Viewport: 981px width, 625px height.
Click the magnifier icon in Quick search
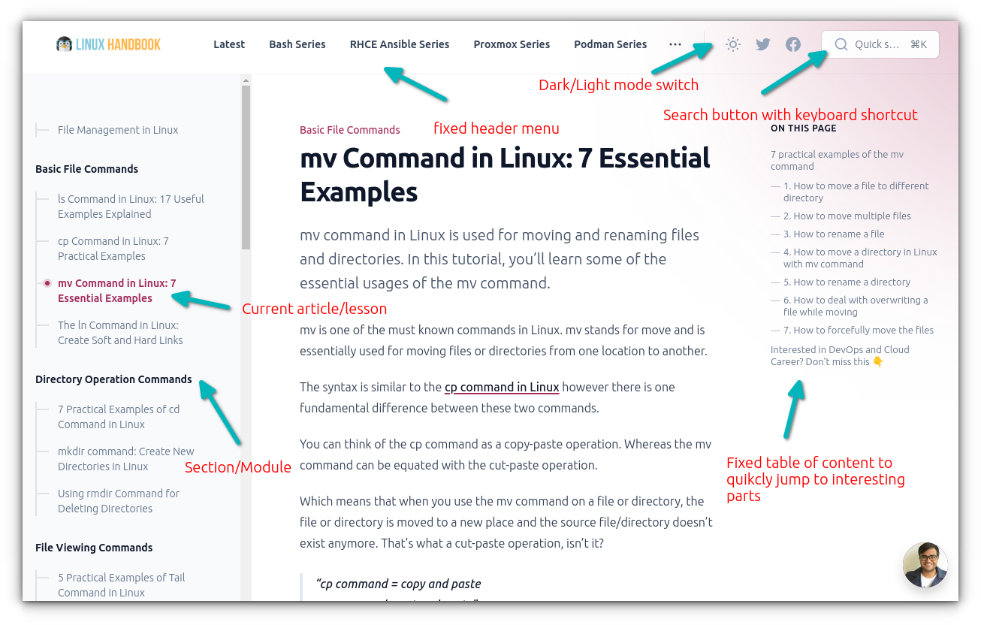pyautogui.click(x=841, y=44)
